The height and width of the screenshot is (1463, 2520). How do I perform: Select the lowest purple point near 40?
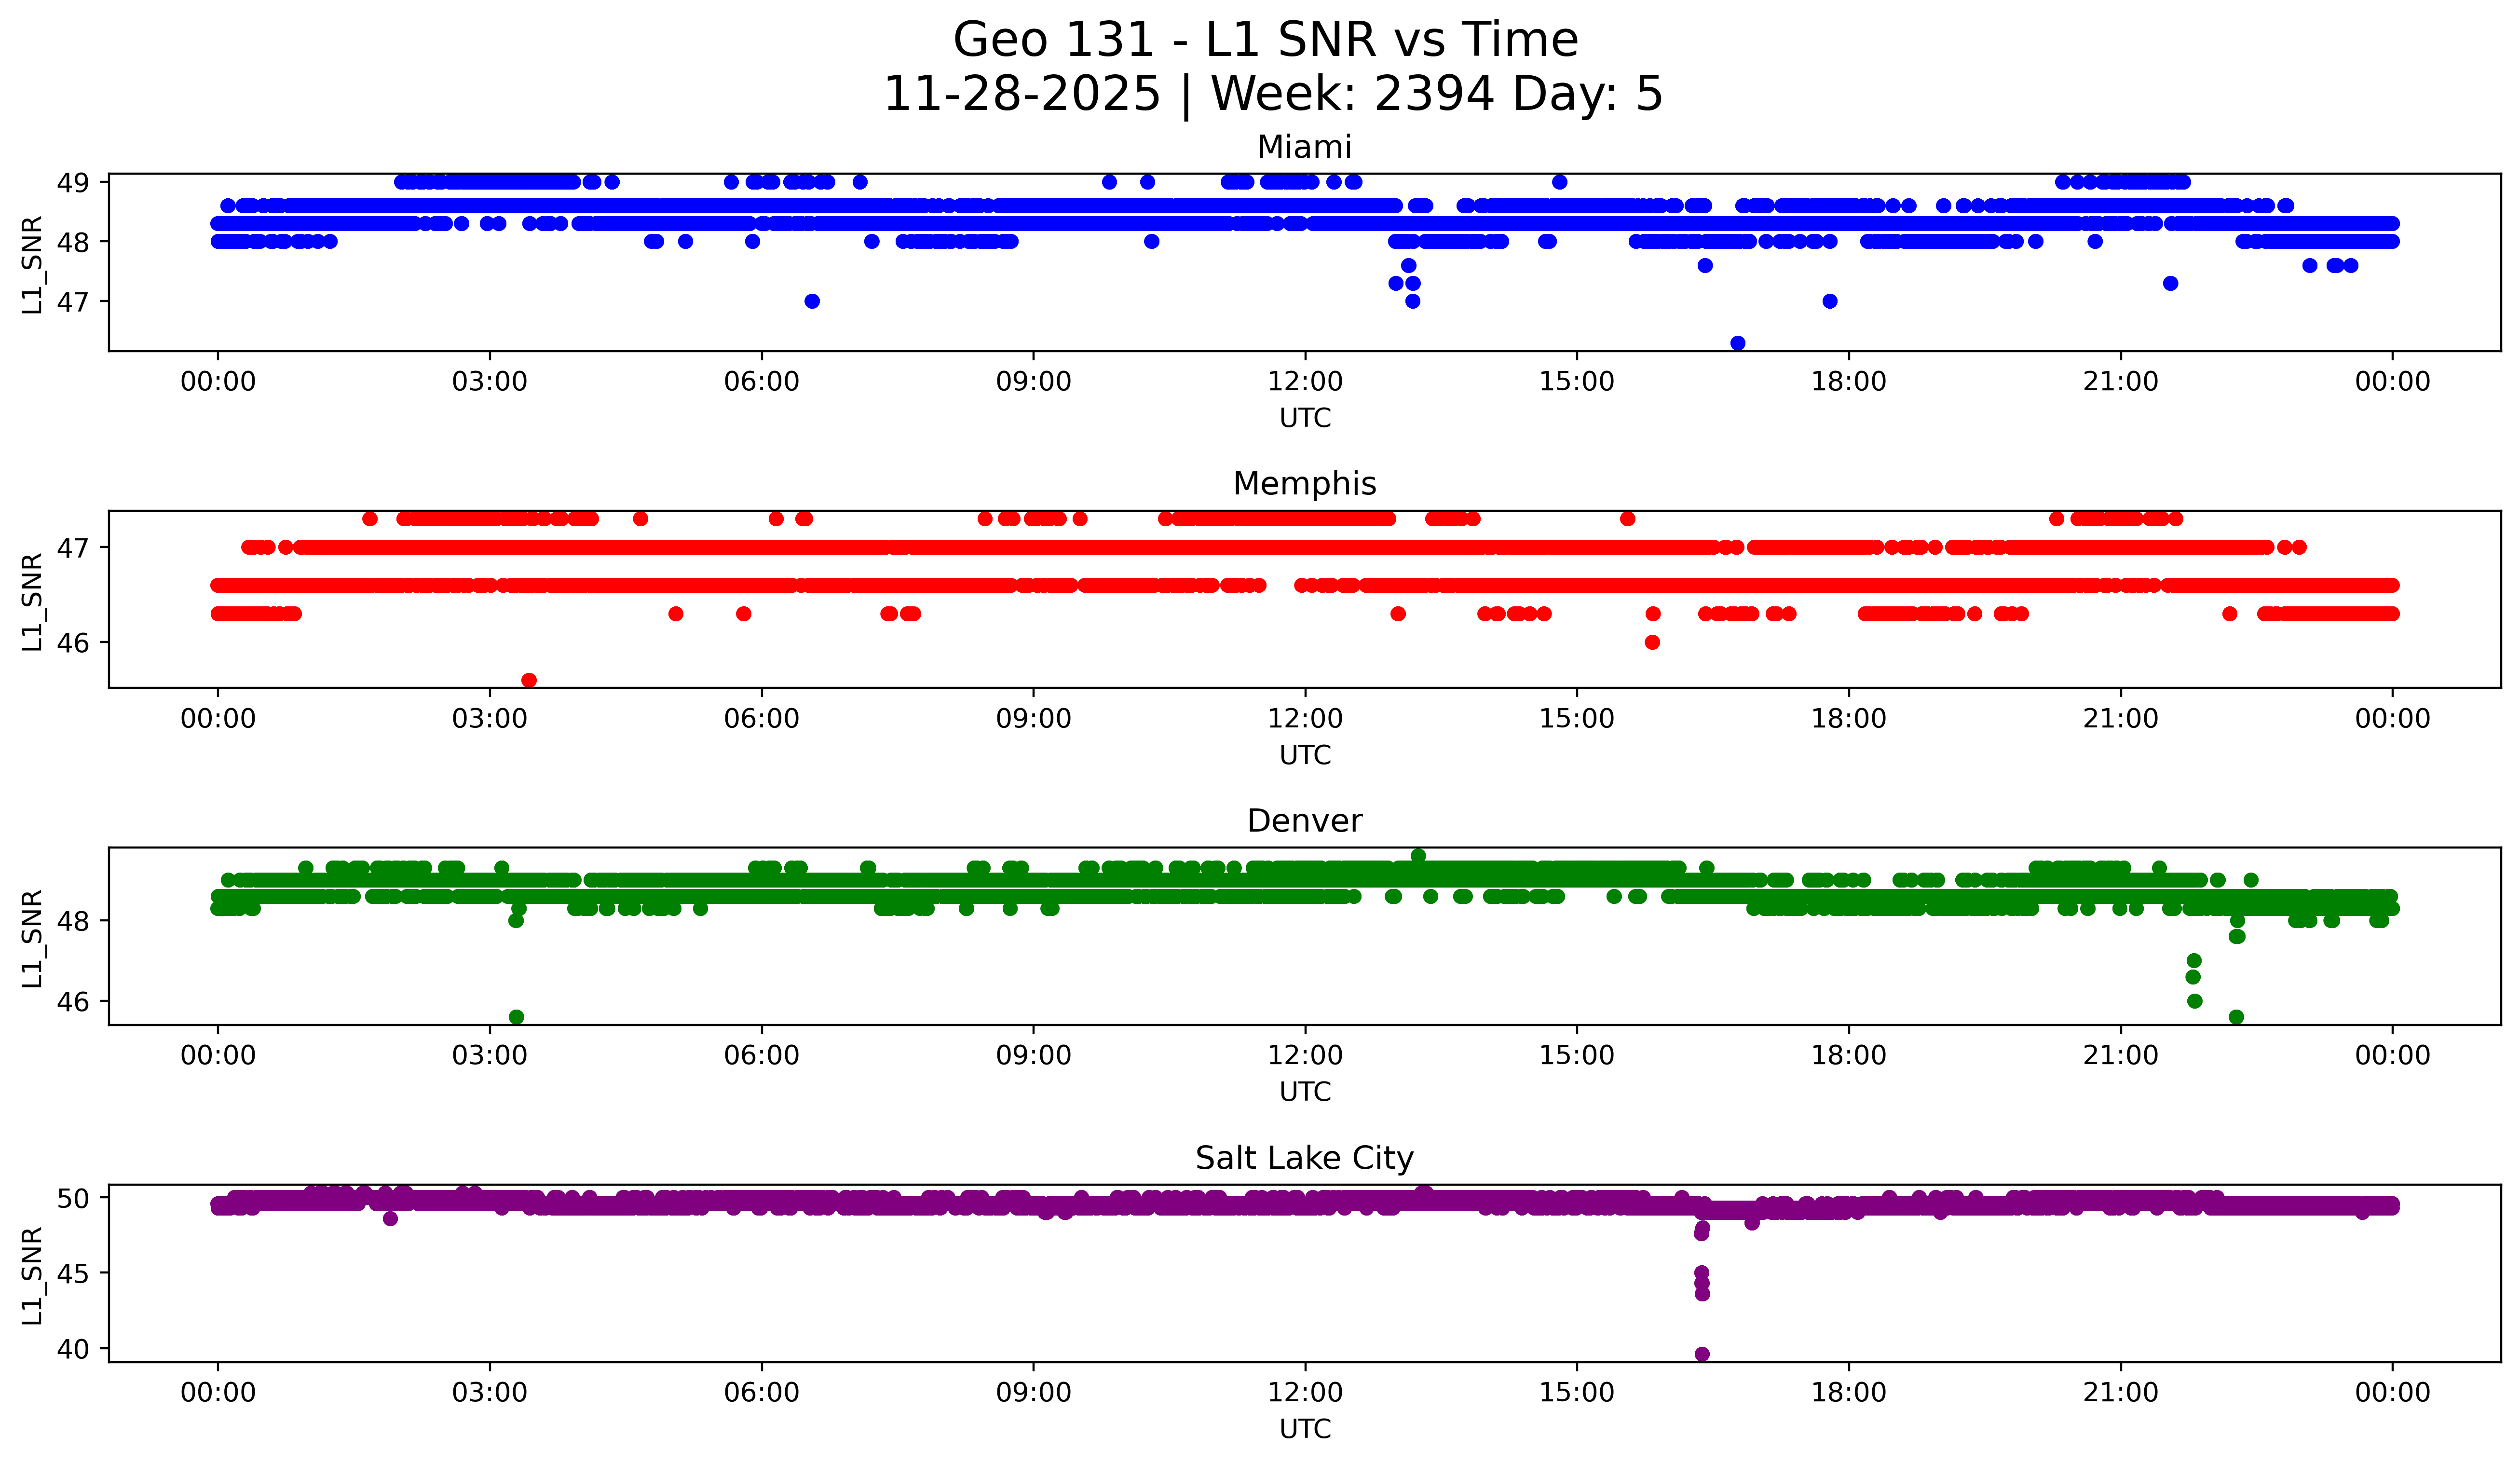coord(1702,1354)
